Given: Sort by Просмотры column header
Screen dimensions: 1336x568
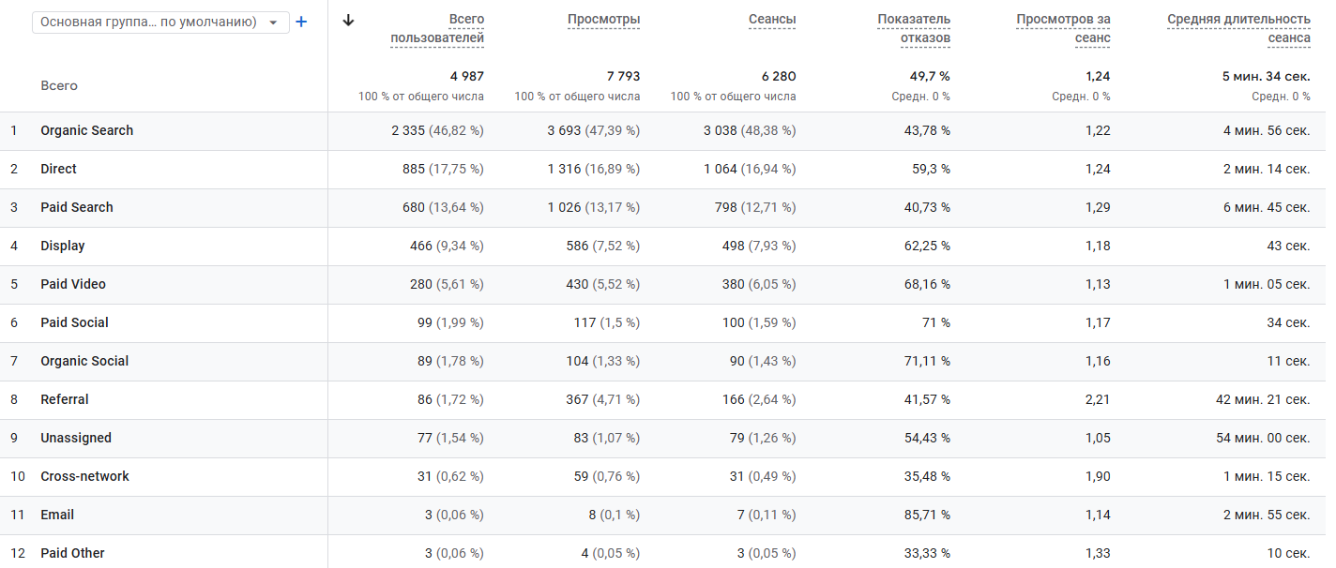Looking at the screenshot, I should coord(603,20).
